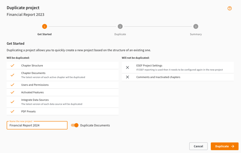
Task: Focus the new project name field
Action: point(37,126)
